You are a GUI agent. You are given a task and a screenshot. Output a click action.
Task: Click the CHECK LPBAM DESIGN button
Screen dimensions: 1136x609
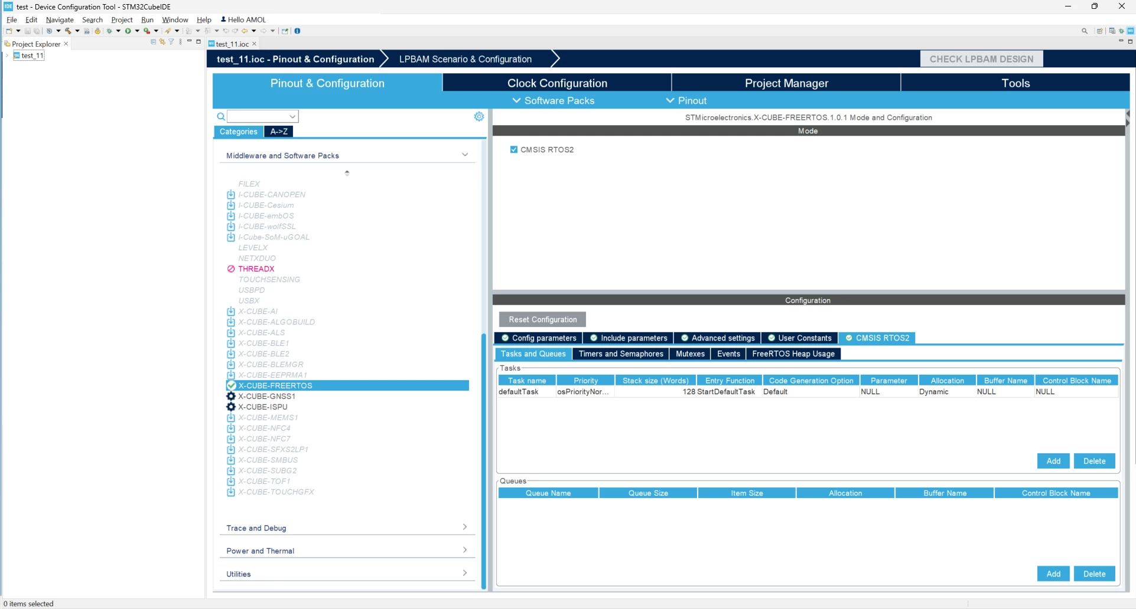pos(981,59)
